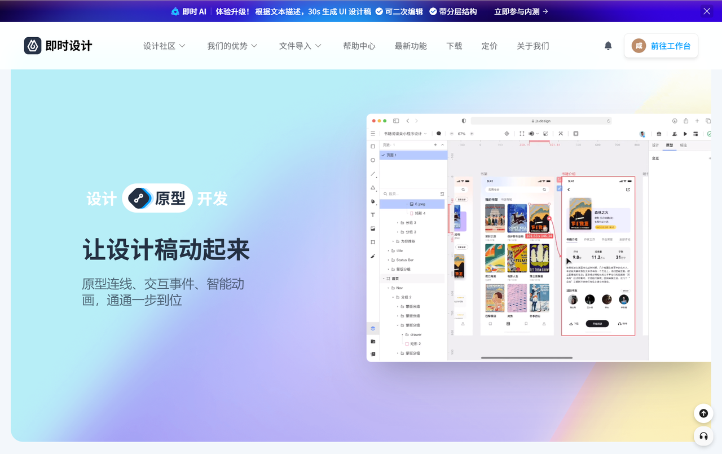Expand the Status Bar layer group

pyautogui.click(x=389, y=260)
